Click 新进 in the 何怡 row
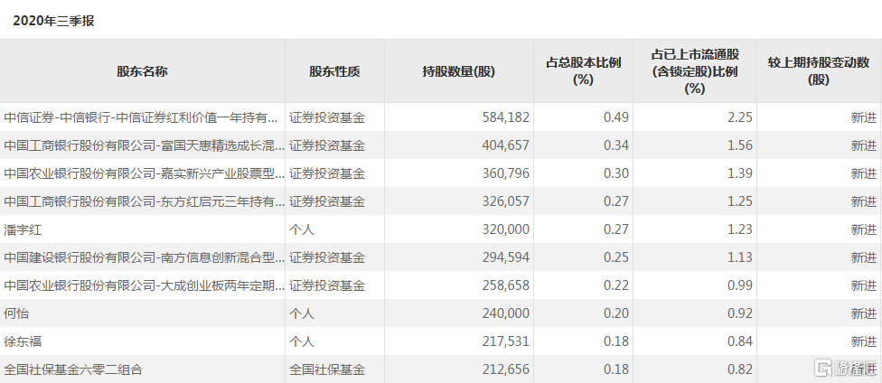This screenshot has height=383, width=882. coord(864,313)
